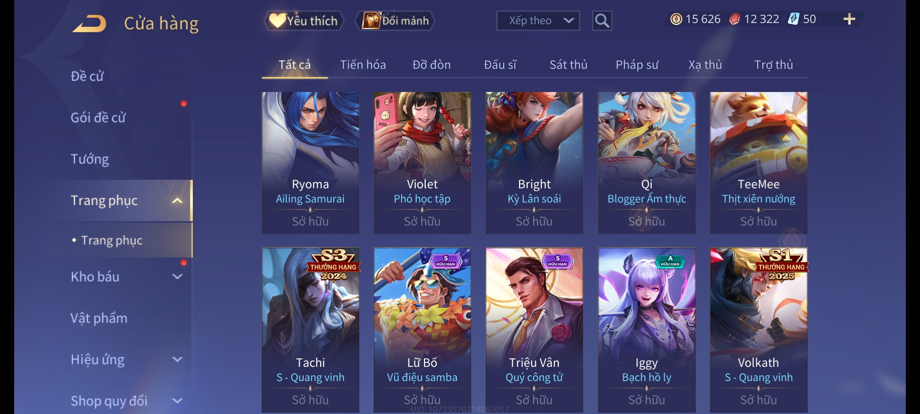920x414 pixels.
Task: Select the Ryoma Ailing Samurai skin card
Action: tap(310, 163)
